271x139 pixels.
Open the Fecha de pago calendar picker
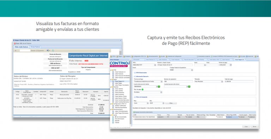[x=230, y=65]
